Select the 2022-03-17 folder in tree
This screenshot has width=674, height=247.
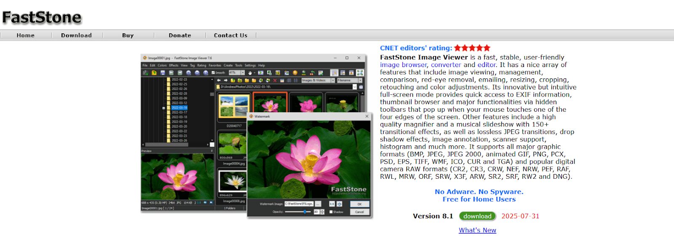179,113
